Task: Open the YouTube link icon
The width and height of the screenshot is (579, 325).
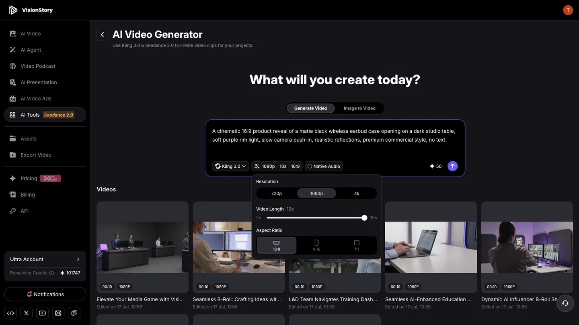Action: pyautogui.click(x=42, y=313)
